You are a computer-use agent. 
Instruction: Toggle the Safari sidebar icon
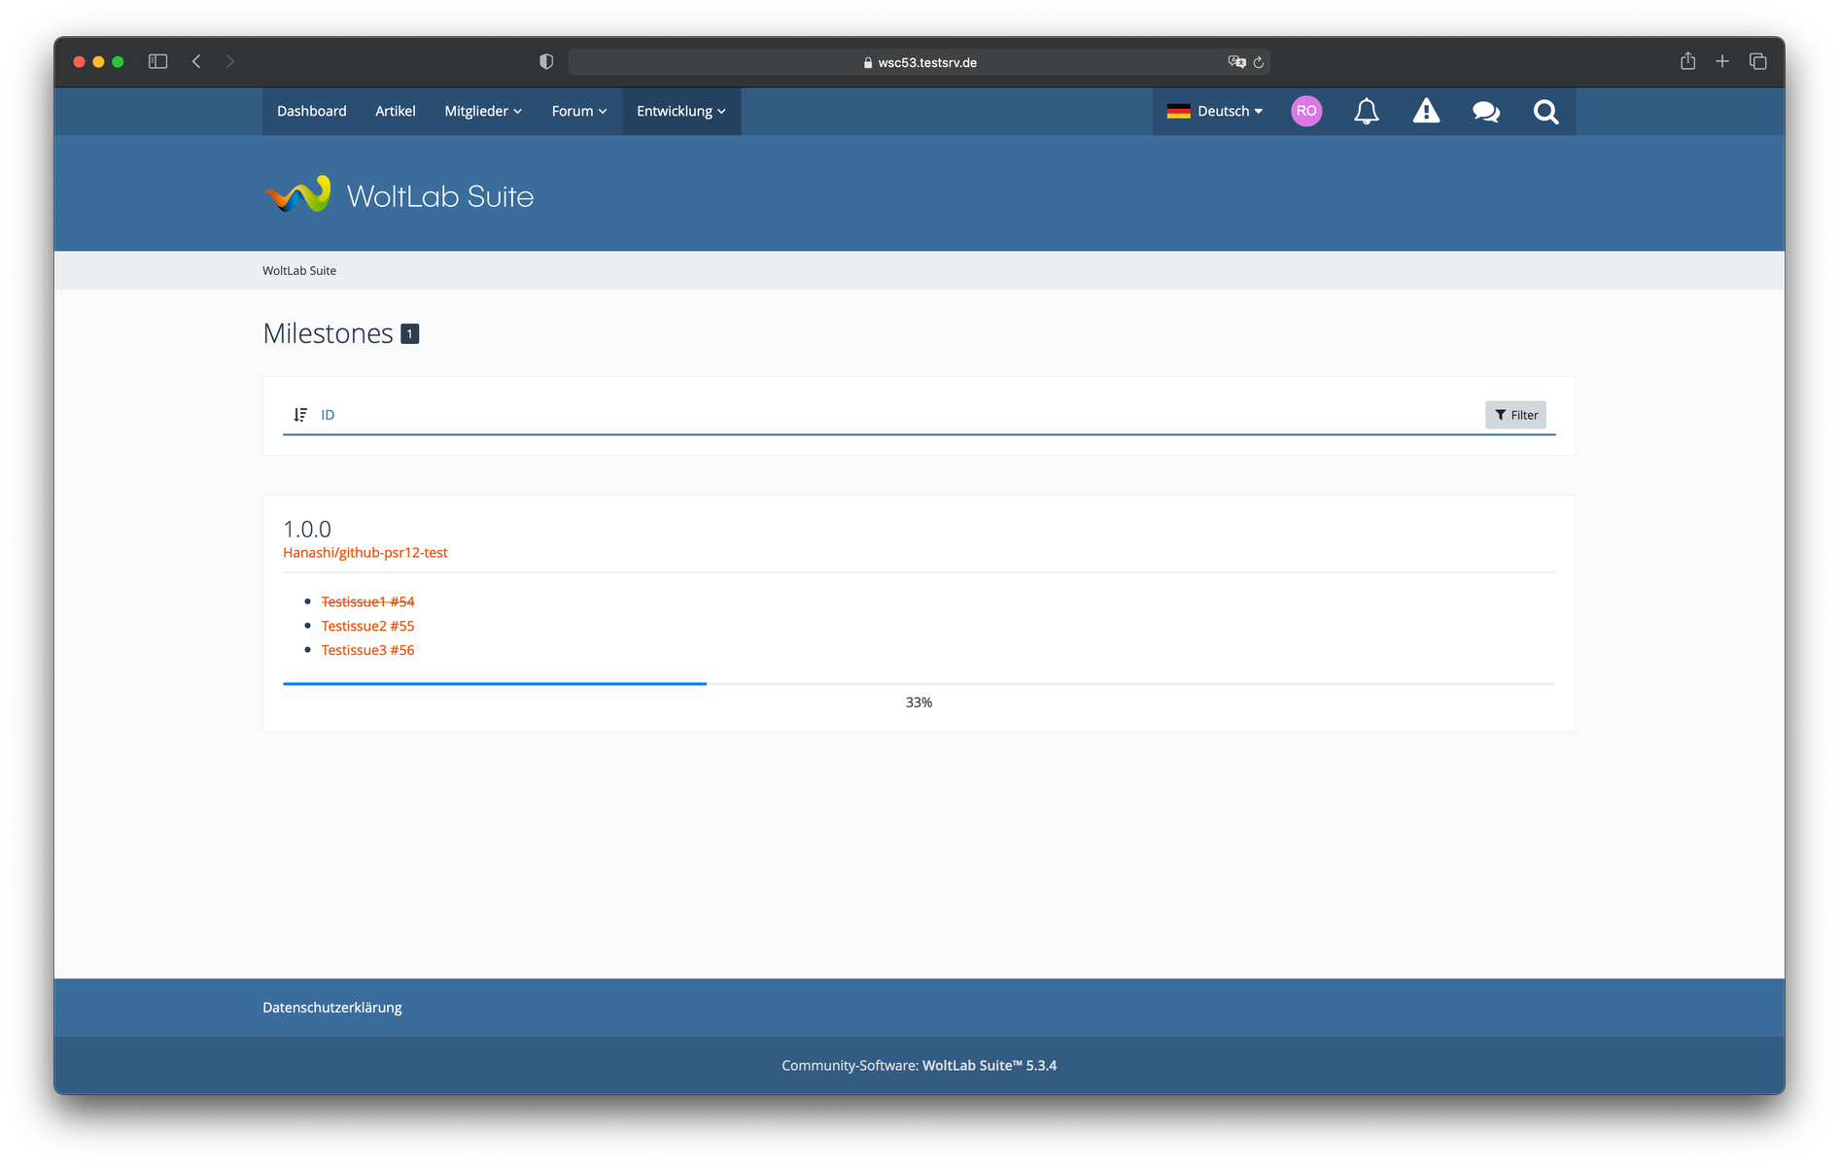coord(157,61)
